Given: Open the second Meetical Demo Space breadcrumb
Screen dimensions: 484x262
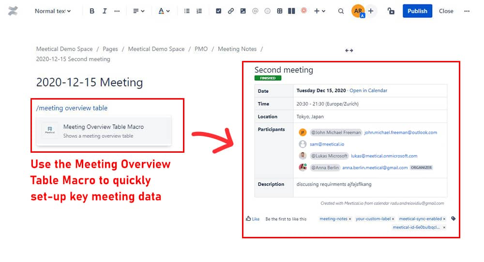Looking at the screenshot, I should [156, 49].
